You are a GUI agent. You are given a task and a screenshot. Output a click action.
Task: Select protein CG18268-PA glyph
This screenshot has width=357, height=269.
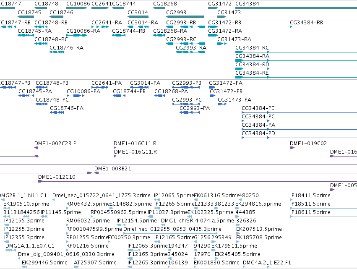[159, 96]
